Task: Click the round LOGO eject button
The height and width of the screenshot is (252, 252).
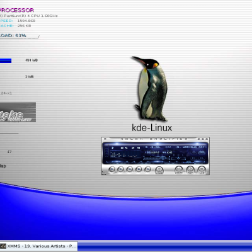Action: pos(159,170)
